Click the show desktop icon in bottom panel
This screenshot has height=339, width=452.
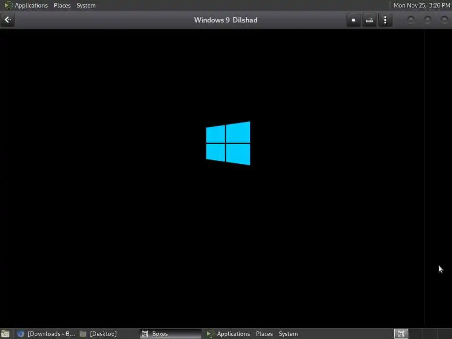click(5, 334)
